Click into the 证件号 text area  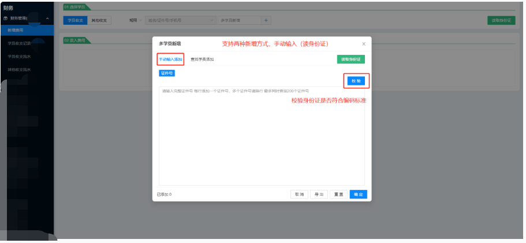point(262,136)
